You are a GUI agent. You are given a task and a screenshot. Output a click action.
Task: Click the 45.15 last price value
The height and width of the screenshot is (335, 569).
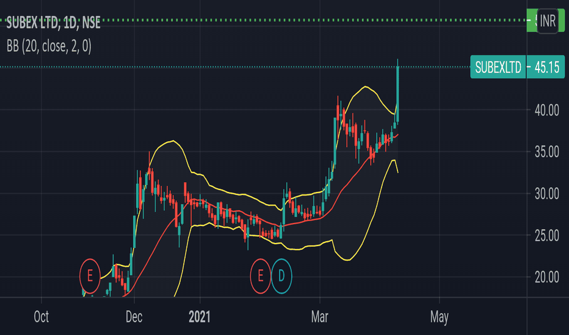546,68
